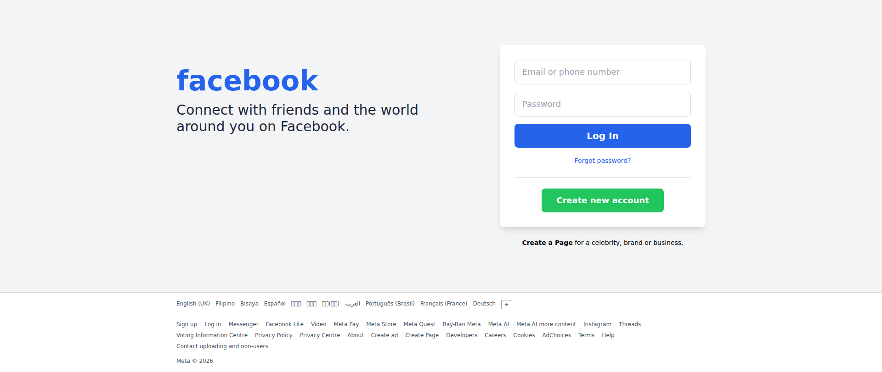Open Privacy Policy page
Viewport: 882px width, 372px height.
tap(274, 335)
